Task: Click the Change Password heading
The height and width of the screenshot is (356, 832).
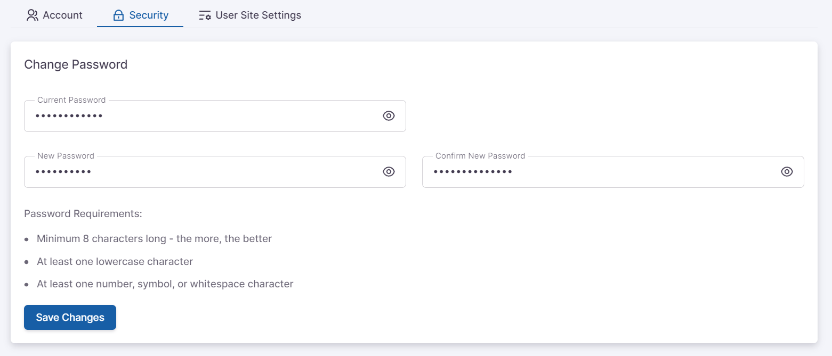Action: 76,65
